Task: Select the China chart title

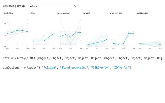Action: click(x=32, y=13)
